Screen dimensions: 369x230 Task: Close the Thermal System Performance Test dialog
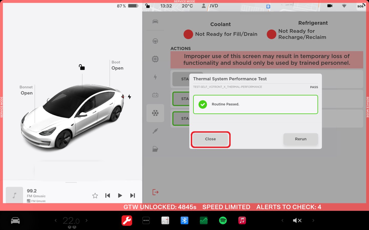point(210,139)
